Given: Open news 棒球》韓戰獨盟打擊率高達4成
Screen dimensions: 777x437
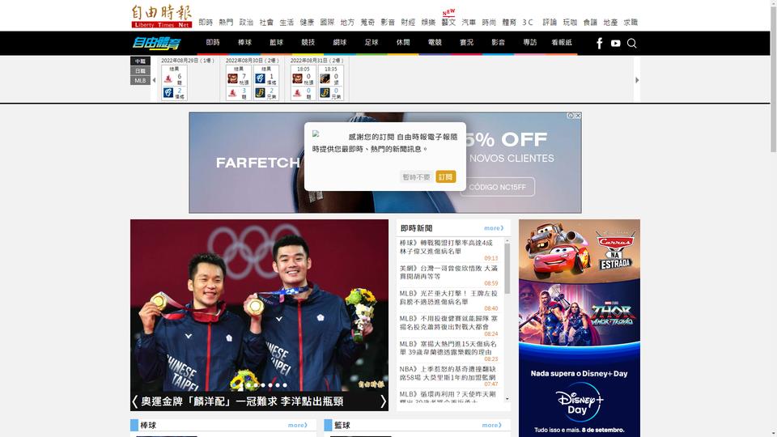Looking at the screenshot, I should click(446, 247).
